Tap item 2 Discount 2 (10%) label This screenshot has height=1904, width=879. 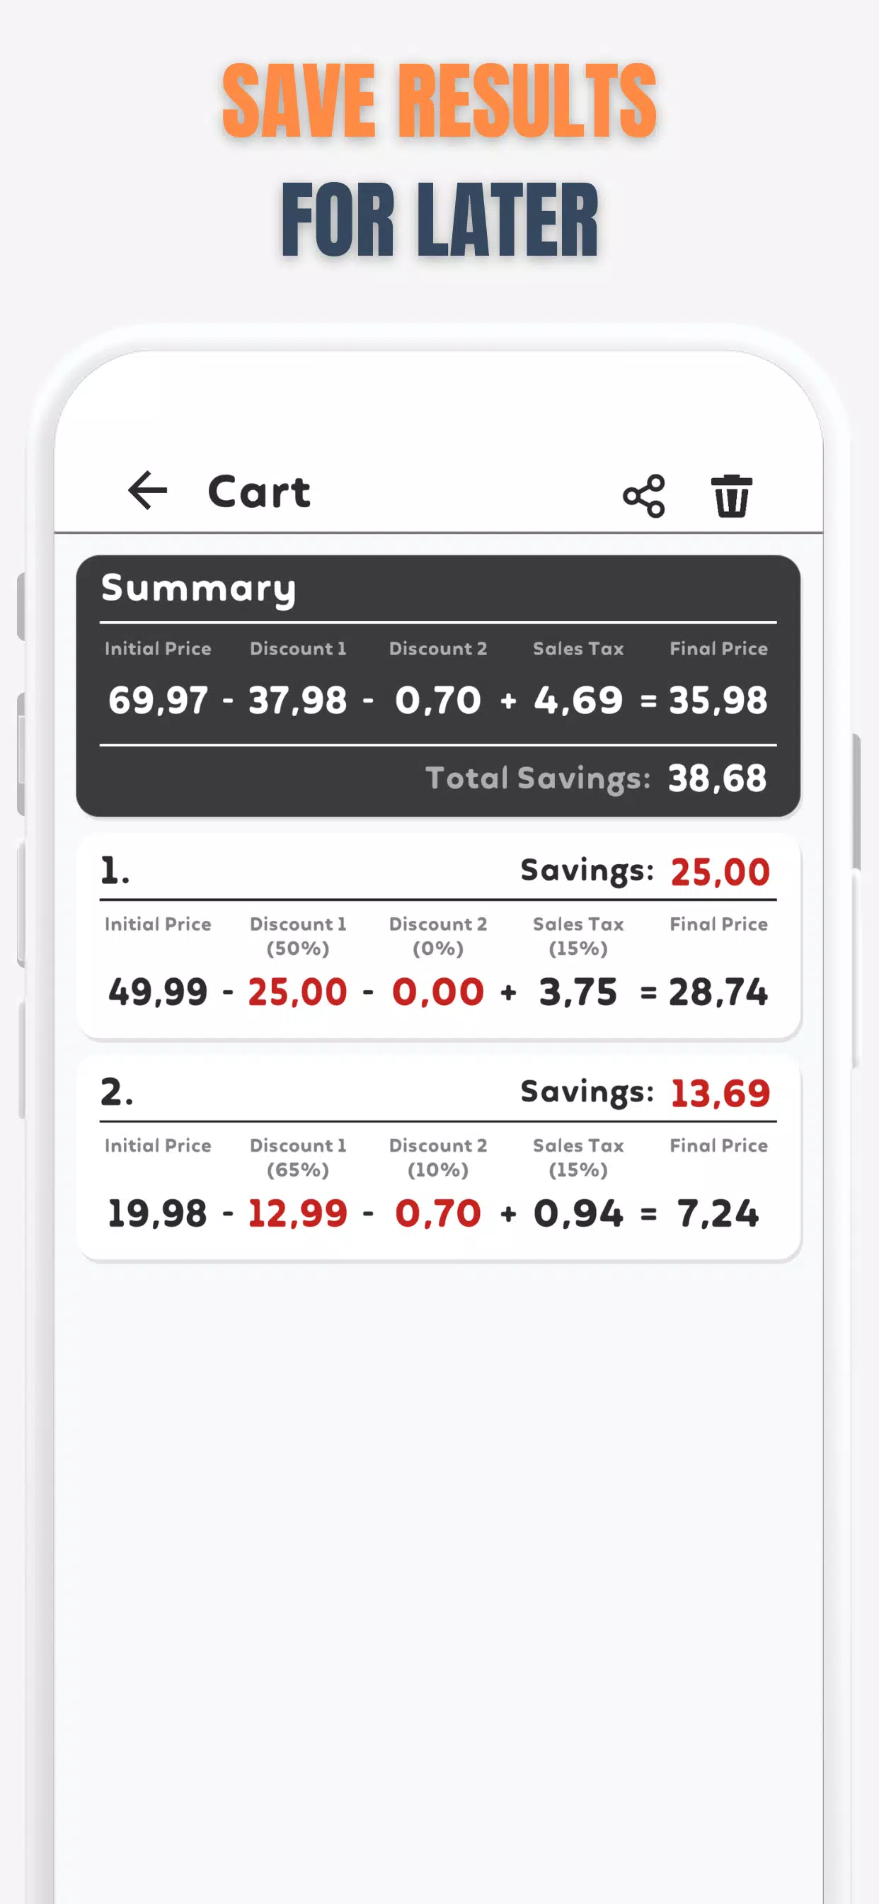(x=438, y=1157)
